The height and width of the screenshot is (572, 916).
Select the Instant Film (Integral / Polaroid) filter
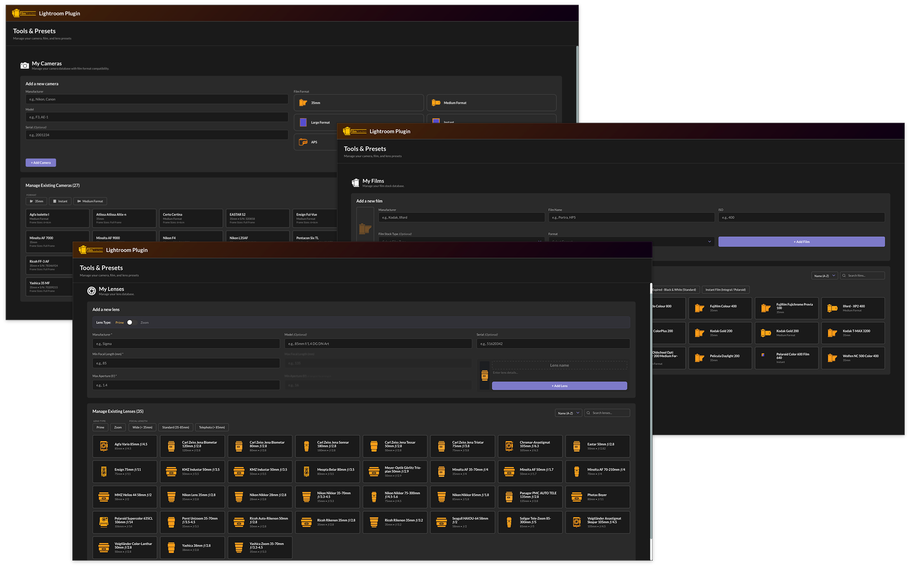(x=726, y=289)
